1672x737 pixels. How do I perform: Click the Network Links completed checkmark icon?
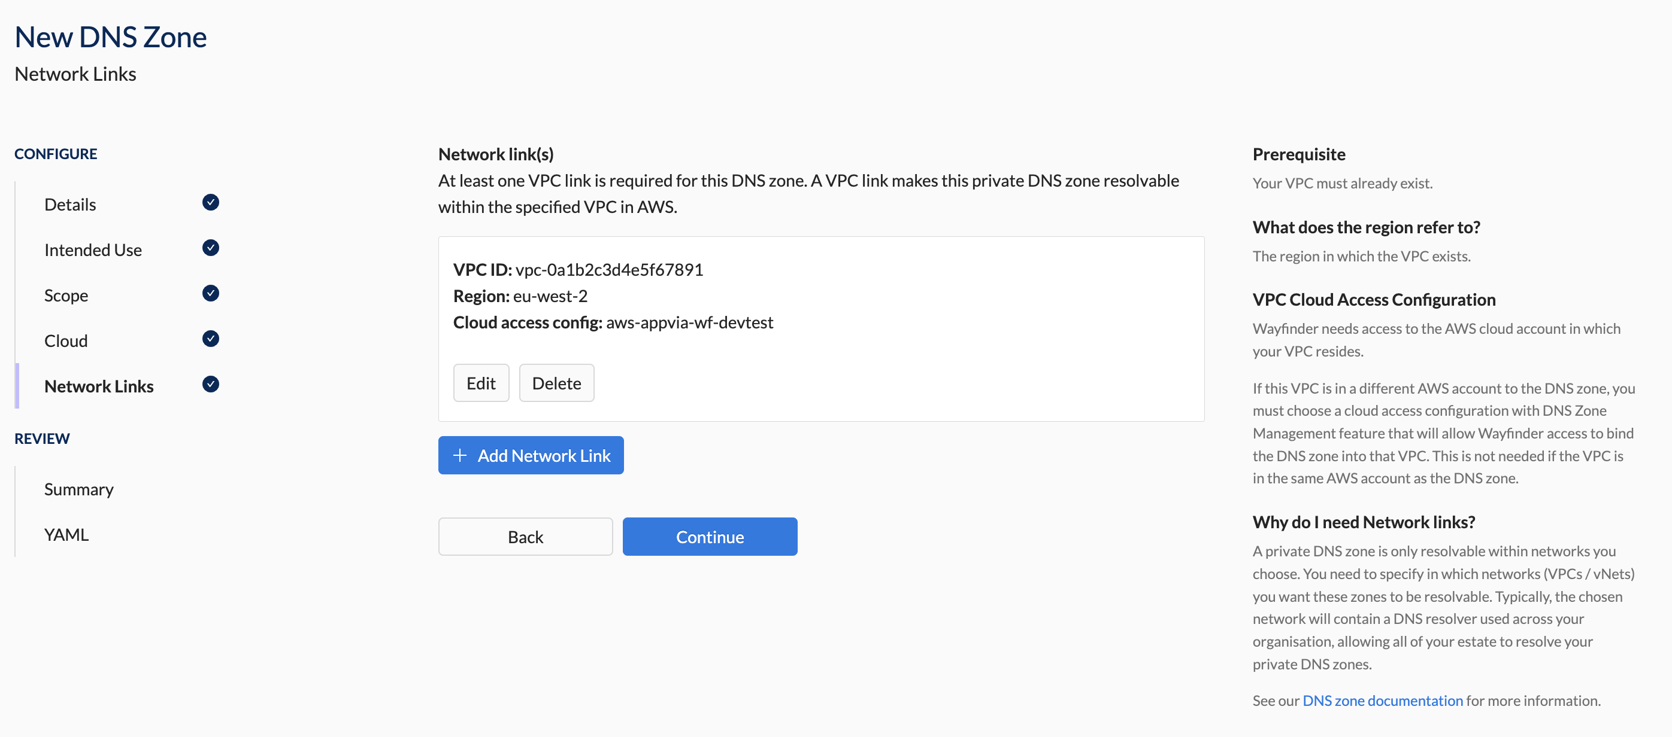[211, 385]
